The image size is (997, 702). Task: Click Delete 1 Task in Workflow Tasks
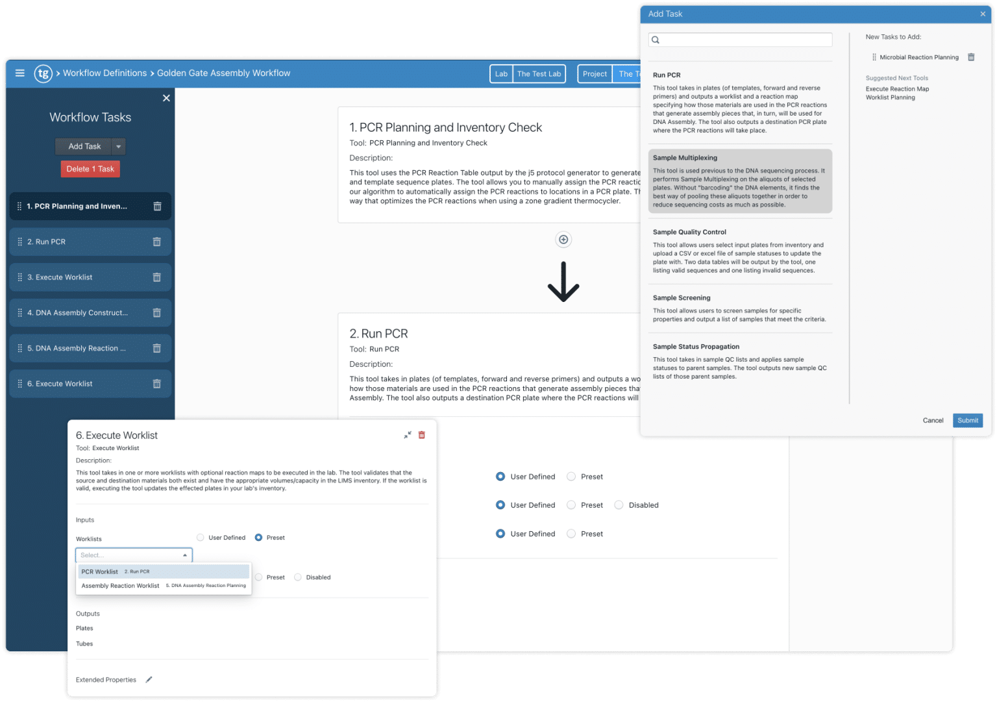(90, 168)
